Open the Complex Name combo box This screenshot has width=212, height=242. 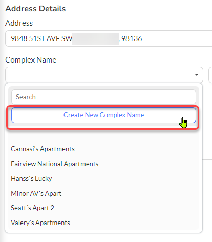(104, 75)
